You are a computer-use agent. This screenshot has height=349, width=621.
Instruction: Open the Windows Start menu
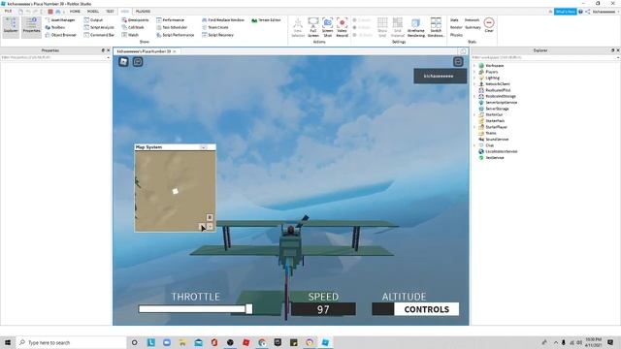8,342
